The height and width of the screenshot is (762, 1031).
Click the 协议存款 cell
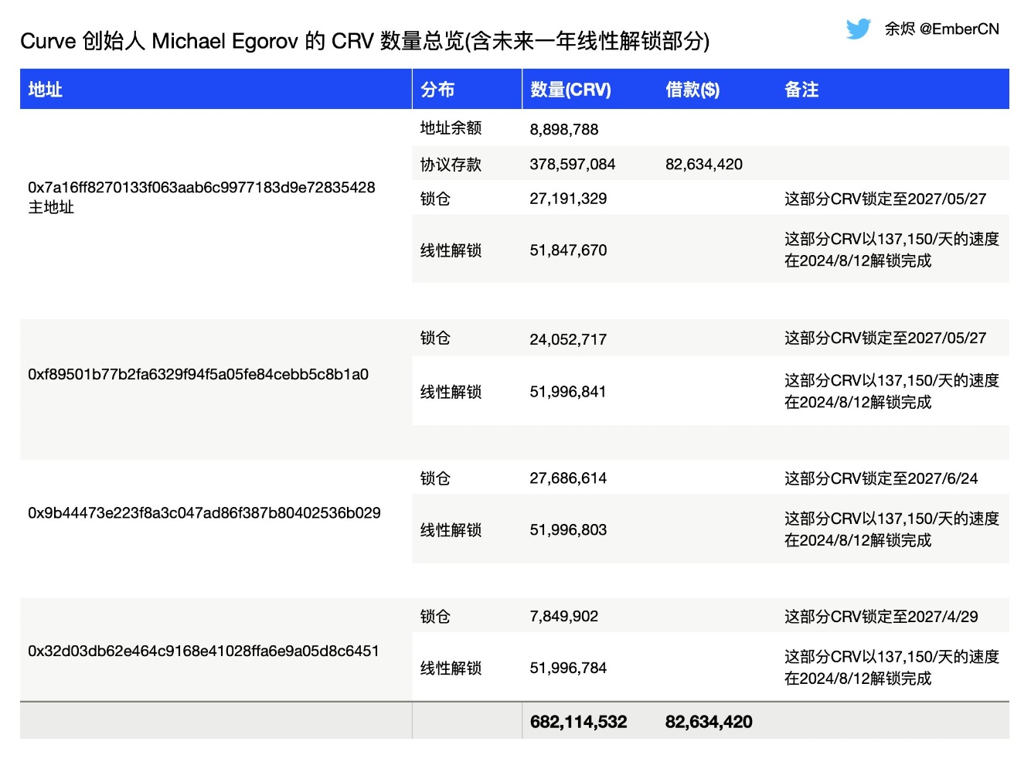(x=451, y=164)
